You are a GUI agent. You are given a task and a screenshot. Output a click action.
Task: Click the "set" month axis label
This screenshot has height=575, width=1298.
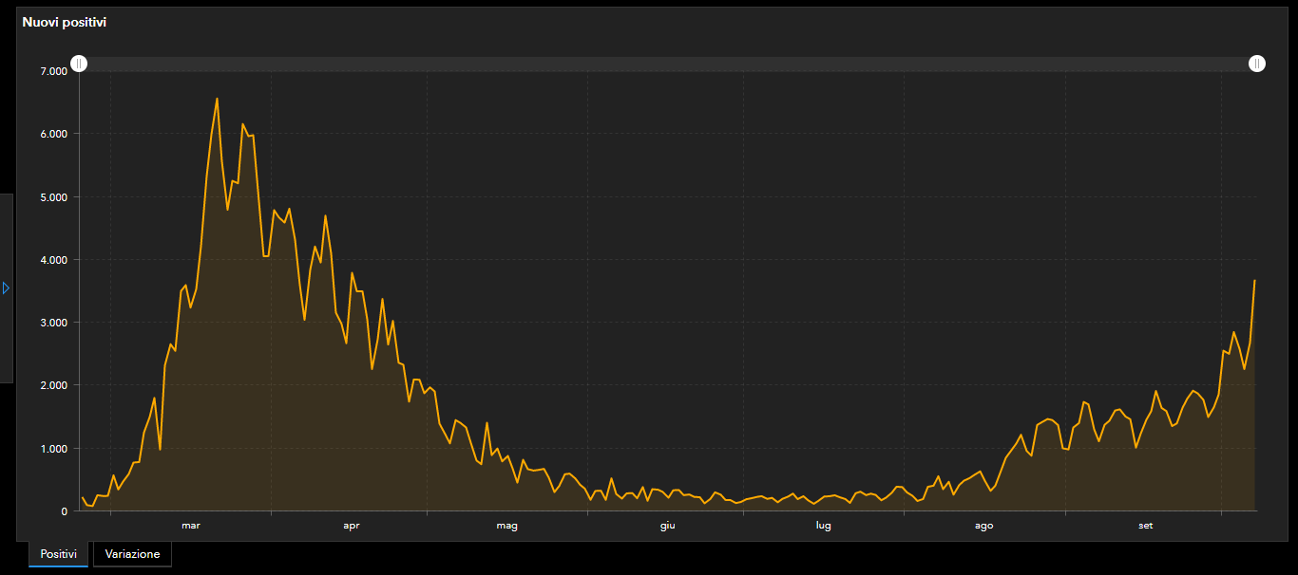(1146, 526)
